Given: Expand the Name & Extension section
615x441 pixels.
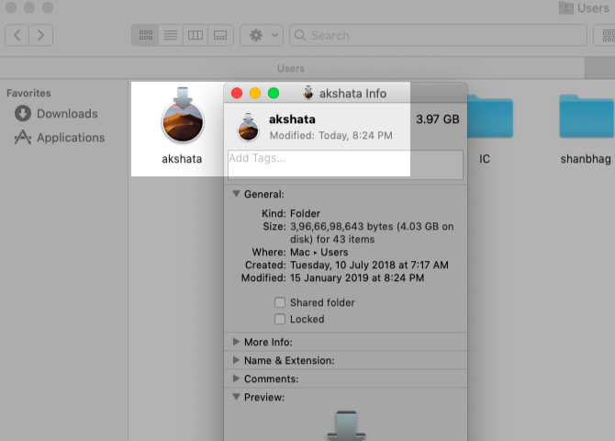Looking at the screenshot, I should pyautogui.click(x=236, y=360).
